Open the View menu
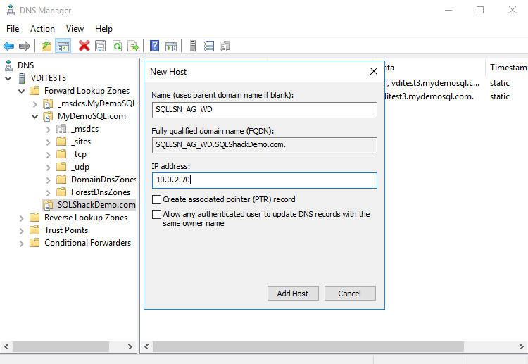 point(75,29)
